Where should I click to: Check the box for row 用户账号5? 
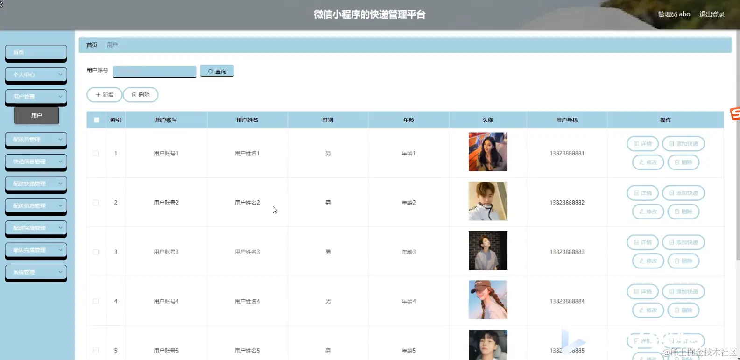pyautogui.click(x=96, y=351)
